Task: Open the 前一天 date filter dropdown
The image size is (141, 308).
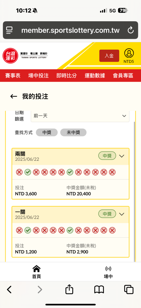Action: coord(80,116)
